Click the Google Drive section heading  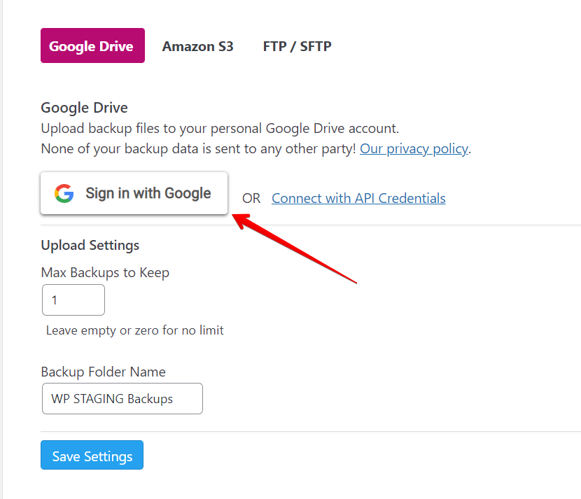pos(85,108)
